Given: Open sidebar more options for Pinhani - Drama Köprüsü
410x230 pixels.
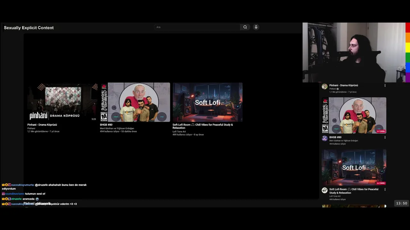Looking at the screenshot, I should pyautogui.click(x=385, y=85).
